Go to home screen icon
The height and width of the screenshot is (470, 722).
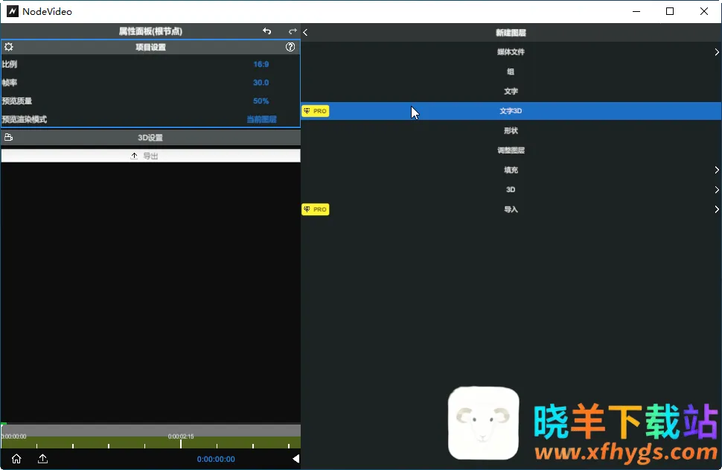(x=16, y=459)
